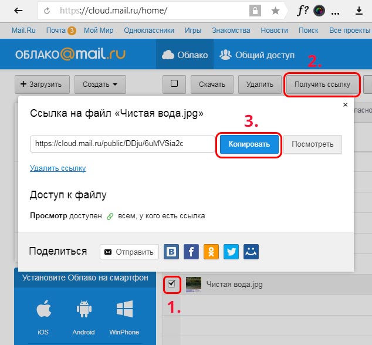Image resolution: width=372 pixels, height=345 pixels.
Task: Click the public link text field
Action: (123, 144)
